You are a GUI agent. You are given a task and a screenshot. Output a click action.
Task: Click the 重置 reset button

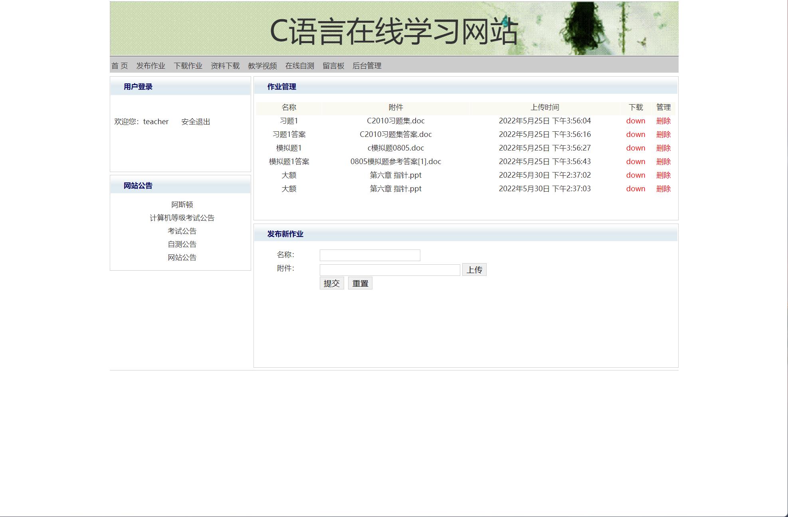[x=360, y=283]
